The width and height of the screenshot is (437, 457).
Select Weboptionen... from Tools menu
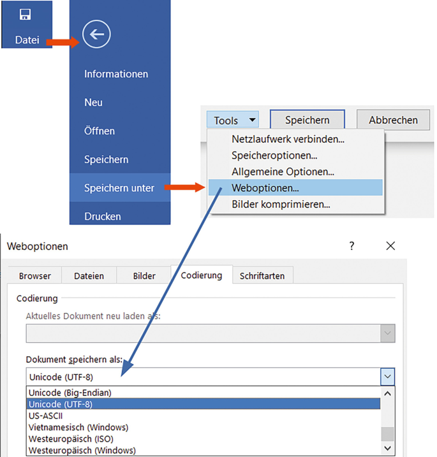265,188
